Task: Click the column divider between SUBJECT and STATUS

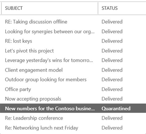Action: click(98, 8)
